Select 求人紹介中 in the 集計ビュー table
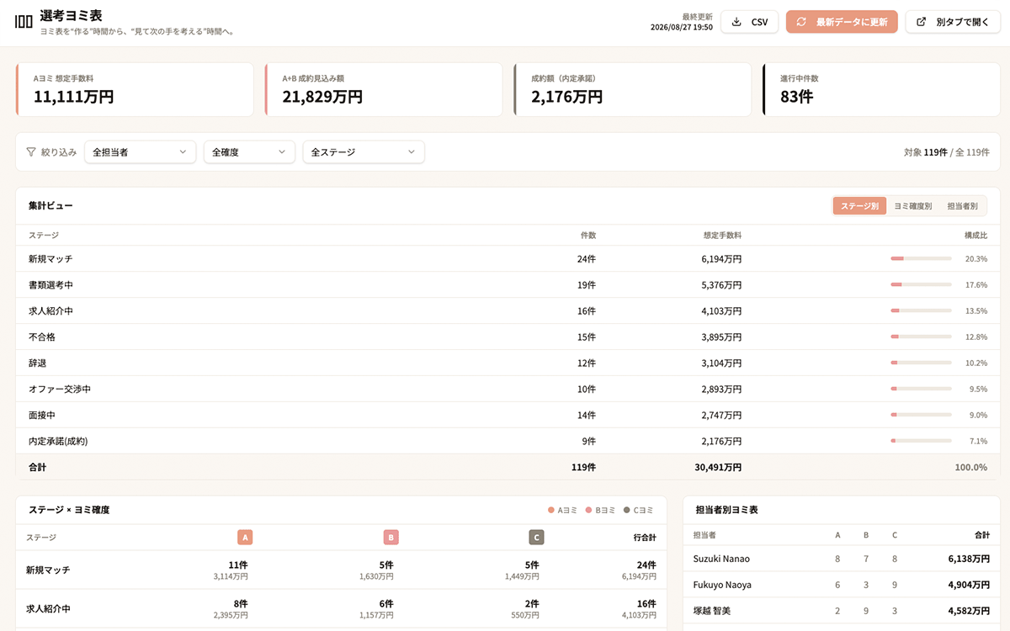The width and height of the screenshot is (1010, 631). tap(508, 311)
